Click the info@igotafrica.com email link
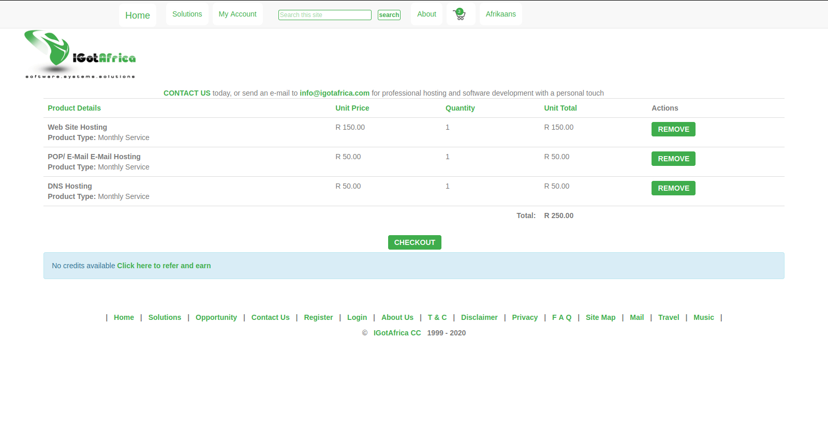This screenshot has height=446, width=828. click(334, 93)
